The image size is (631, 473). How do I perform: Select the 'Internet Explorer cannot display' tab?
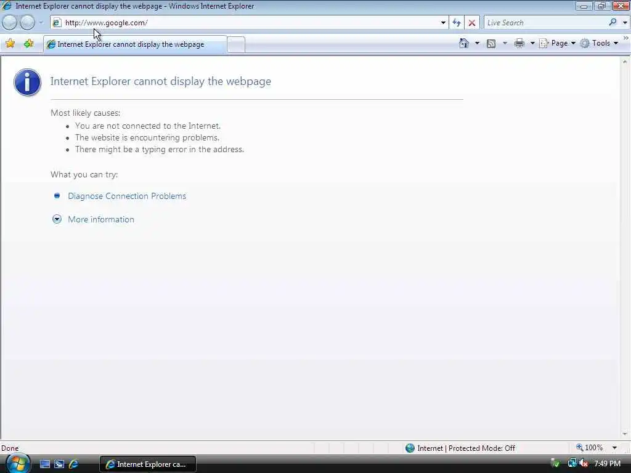click(x=135, y=44)
